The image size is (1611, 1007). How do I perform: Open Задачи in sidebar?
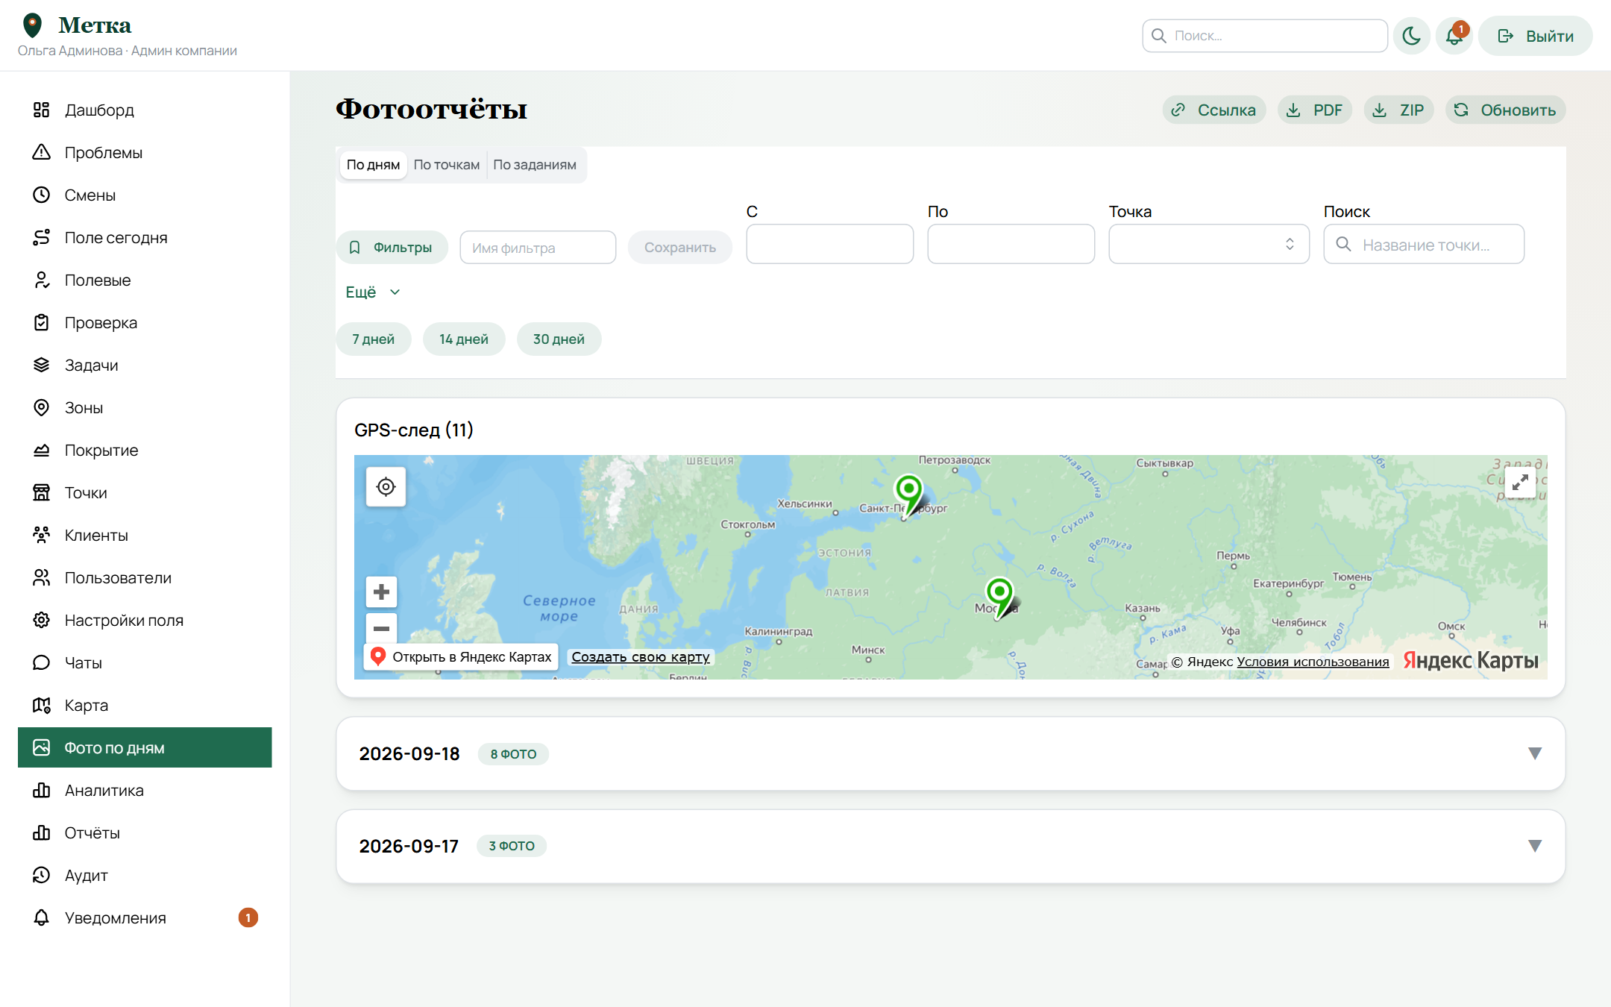[x=145, y=365]
